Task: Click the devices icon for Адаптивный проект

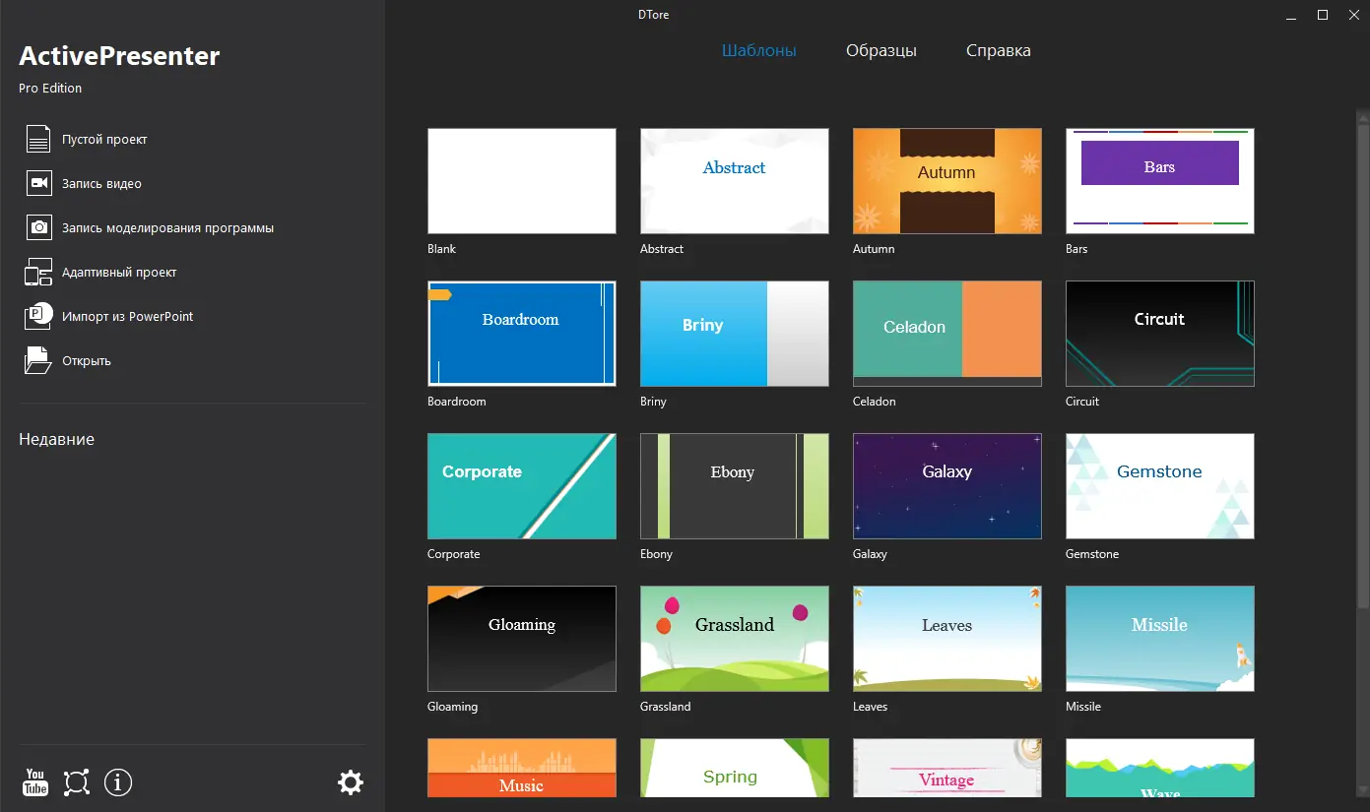Action: coord(38,273)
